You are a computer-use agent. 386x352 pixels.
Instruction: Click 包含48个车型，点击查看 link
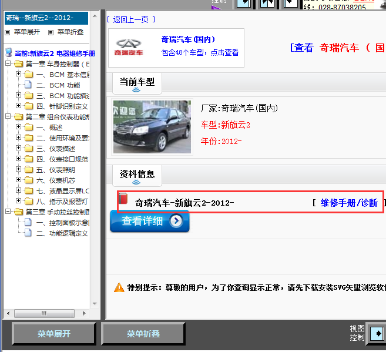click(200, 52)
